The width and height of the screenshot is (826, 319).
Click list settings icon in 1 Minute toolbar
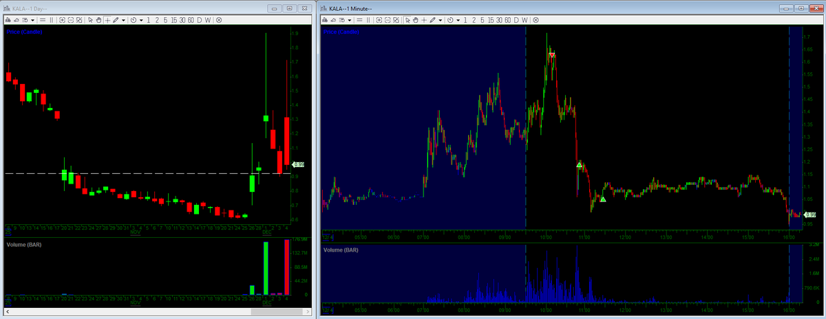(x=341, y=20)
